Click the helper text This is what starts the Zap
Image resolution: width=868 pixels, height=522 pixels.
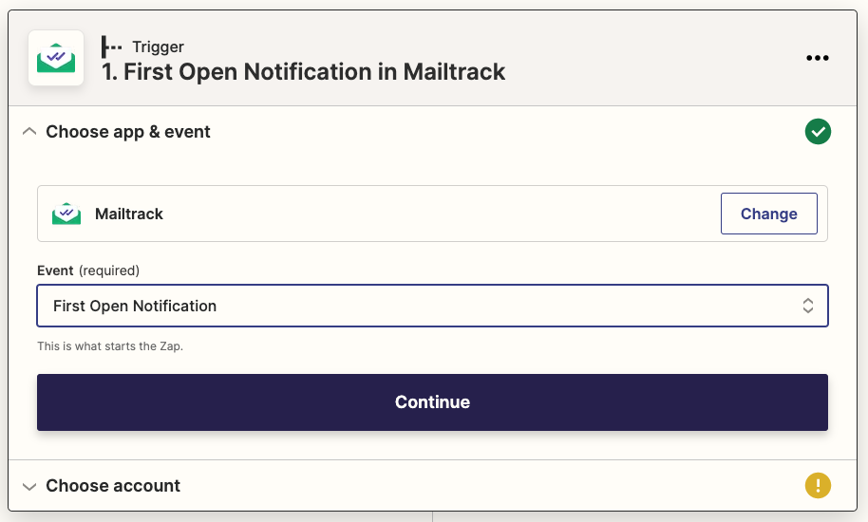point(110,346)
